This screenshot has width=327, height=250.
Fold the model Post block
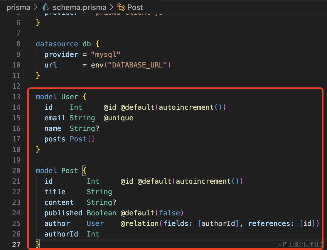[29, 171]
